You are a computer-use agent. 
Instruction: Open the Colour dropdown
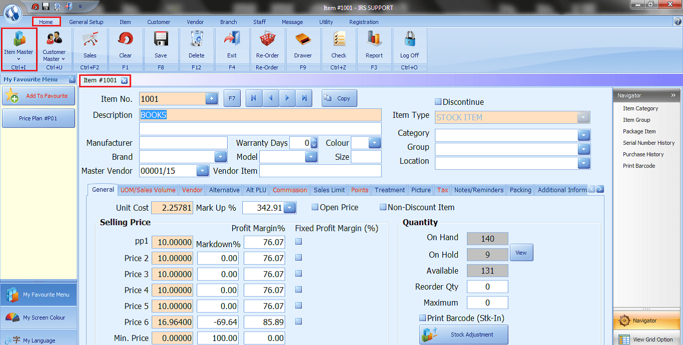(x=375, y=143)
